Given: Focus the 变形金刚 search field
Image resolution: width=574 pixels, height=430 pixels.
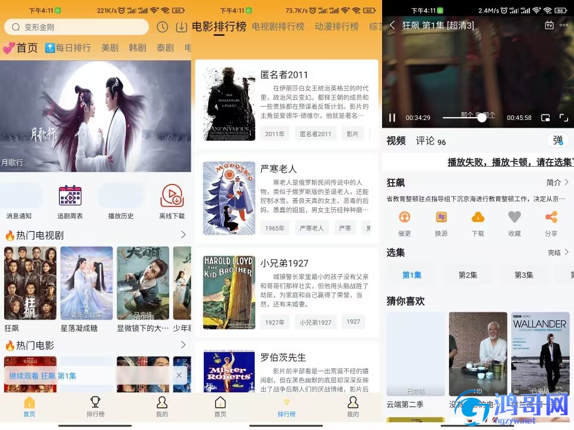Looking at the screenshot, I should coord(77,27).
